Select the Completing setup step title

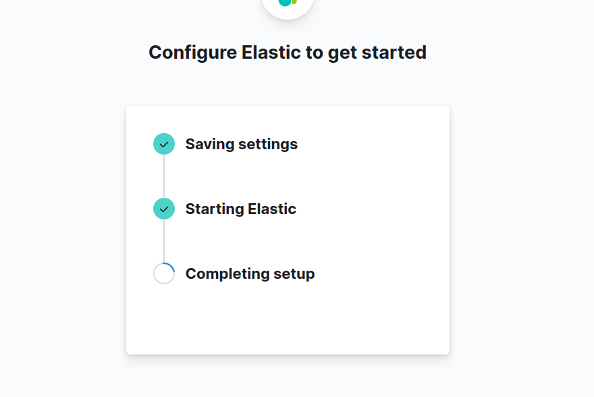(x=250, y=273)
